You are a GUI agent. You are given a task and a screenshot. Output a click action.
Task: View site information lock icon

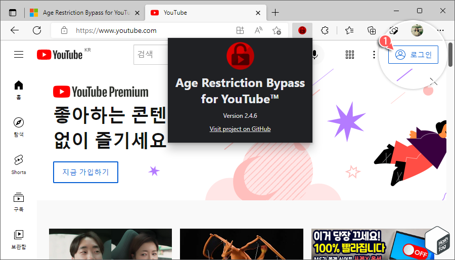coord(64,30)
